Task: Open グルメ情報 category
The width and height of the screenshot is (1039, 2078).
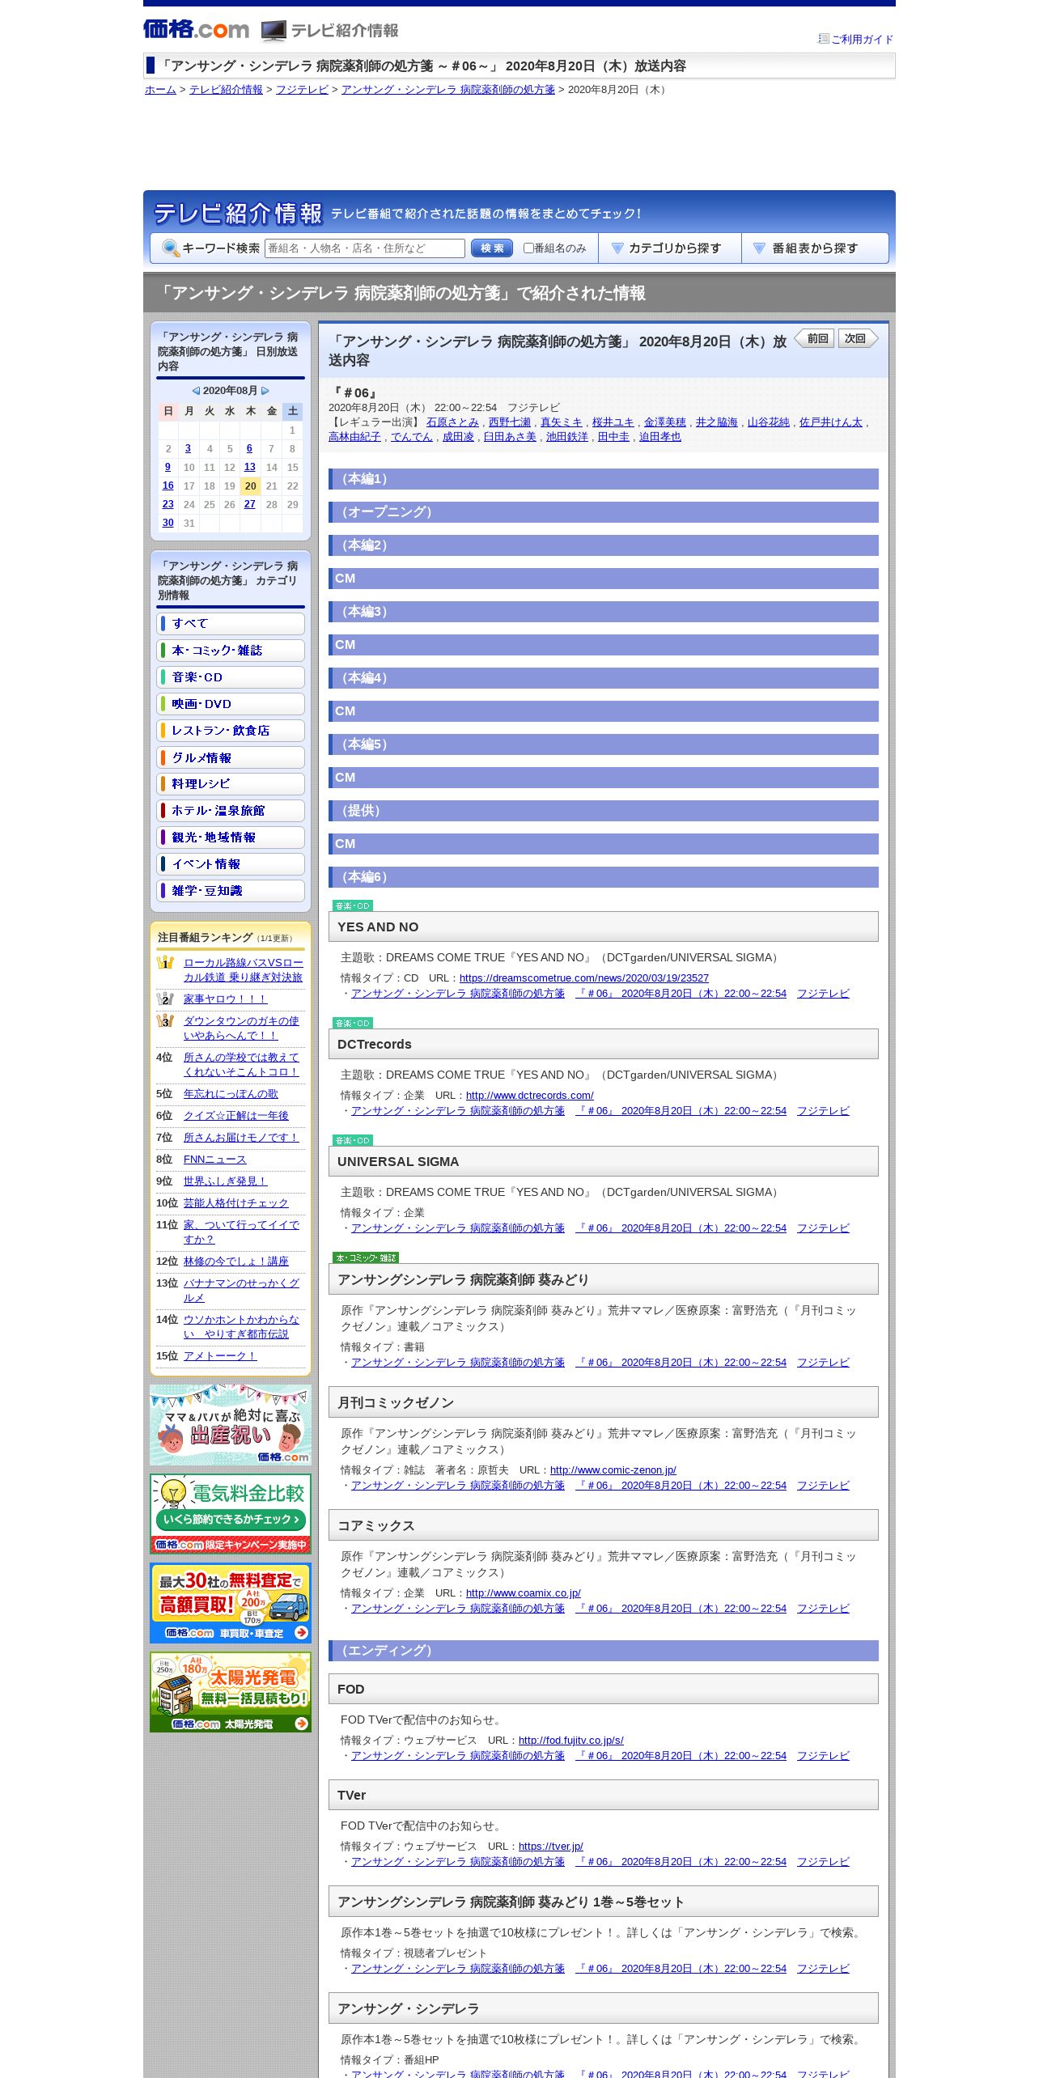Action: (x=231, y=757)
